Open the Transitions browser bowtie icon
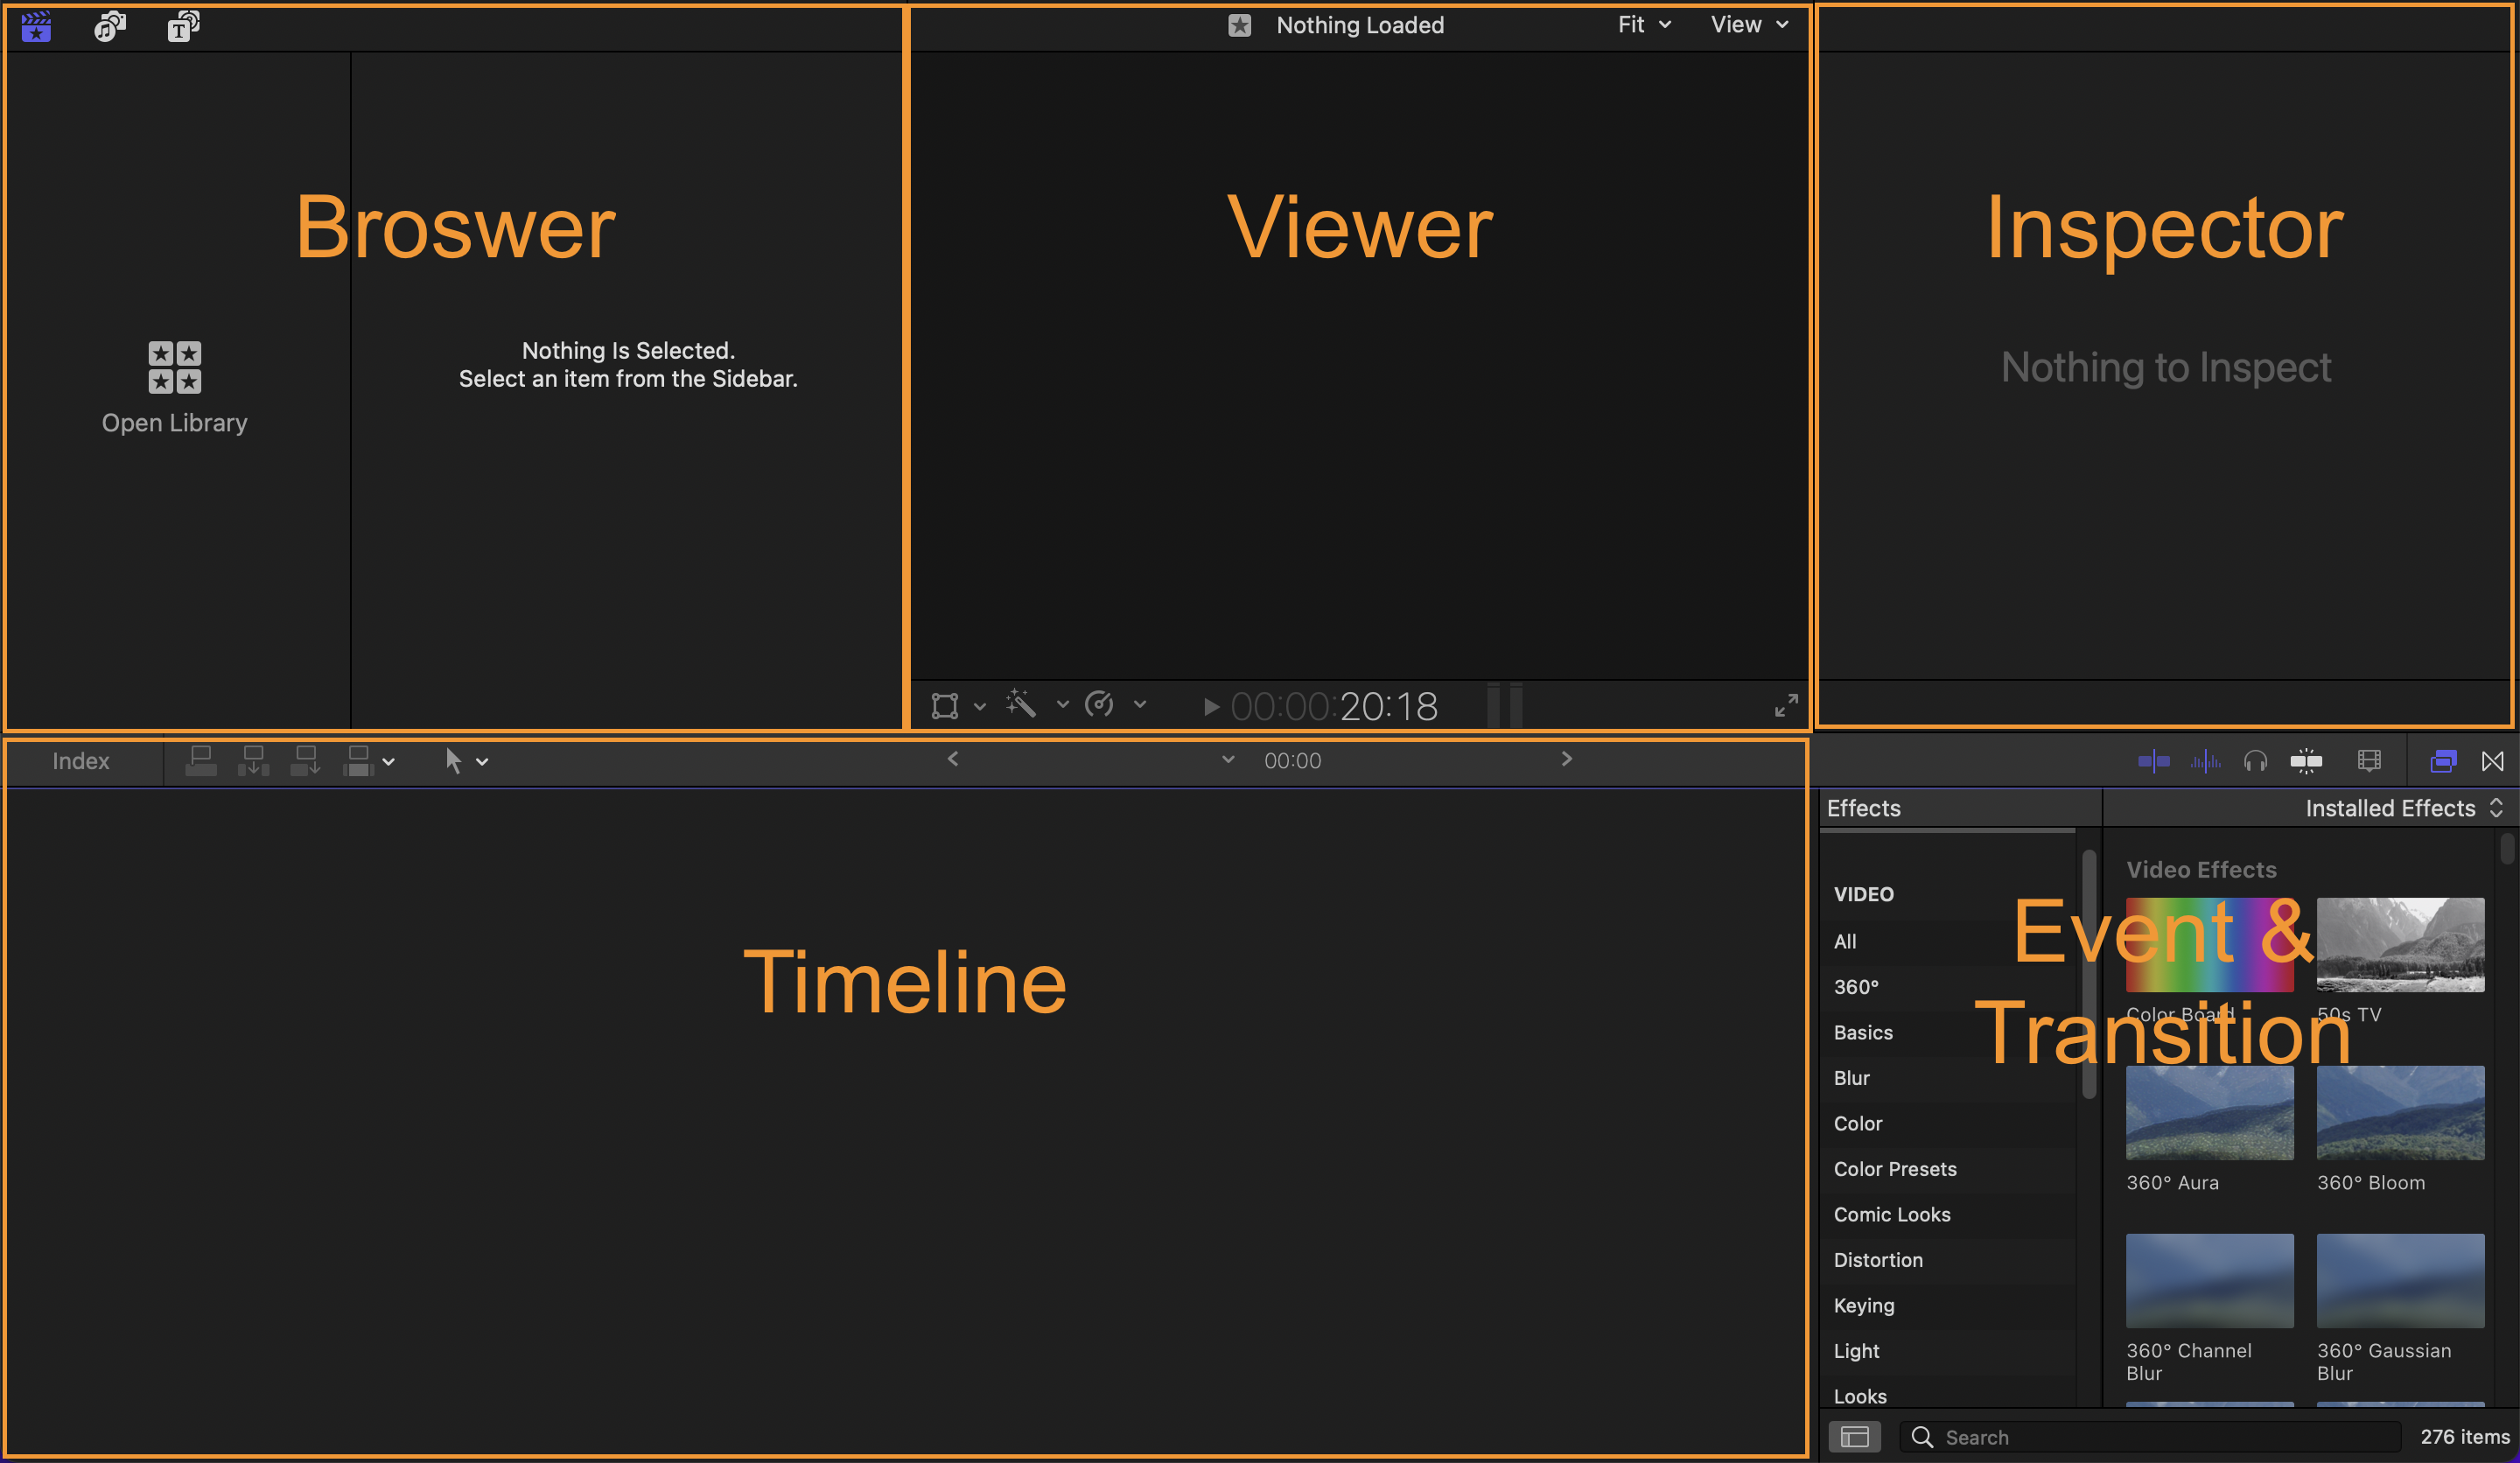This screenshot has height=1463, width=2520. (x=2492, y=761)
